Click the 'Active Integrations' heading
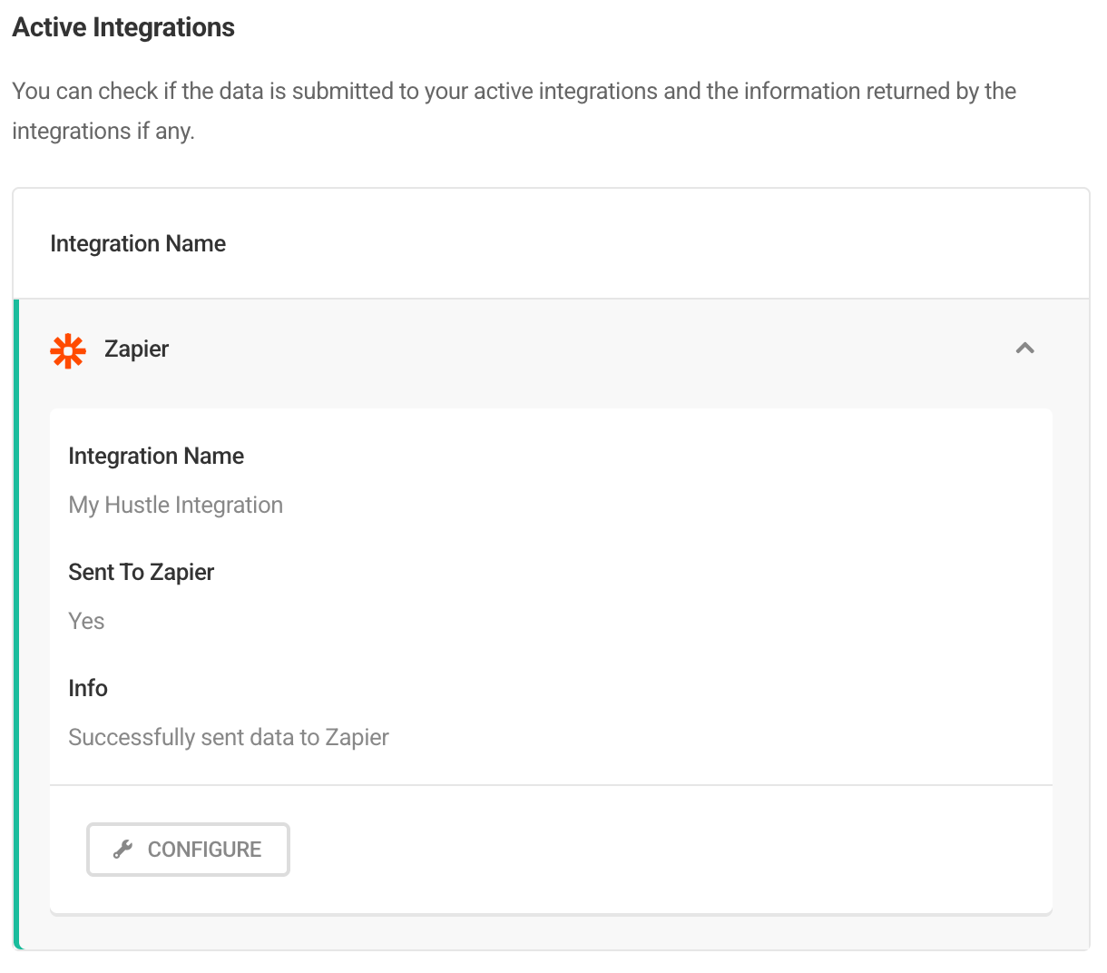 click(123, 28)
